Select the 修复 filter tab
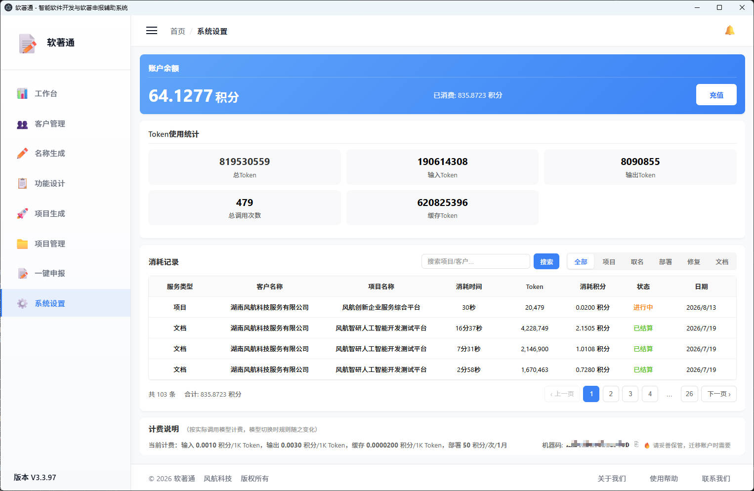The width and height of the screenshot is (754, 491). tap(693, 262)
